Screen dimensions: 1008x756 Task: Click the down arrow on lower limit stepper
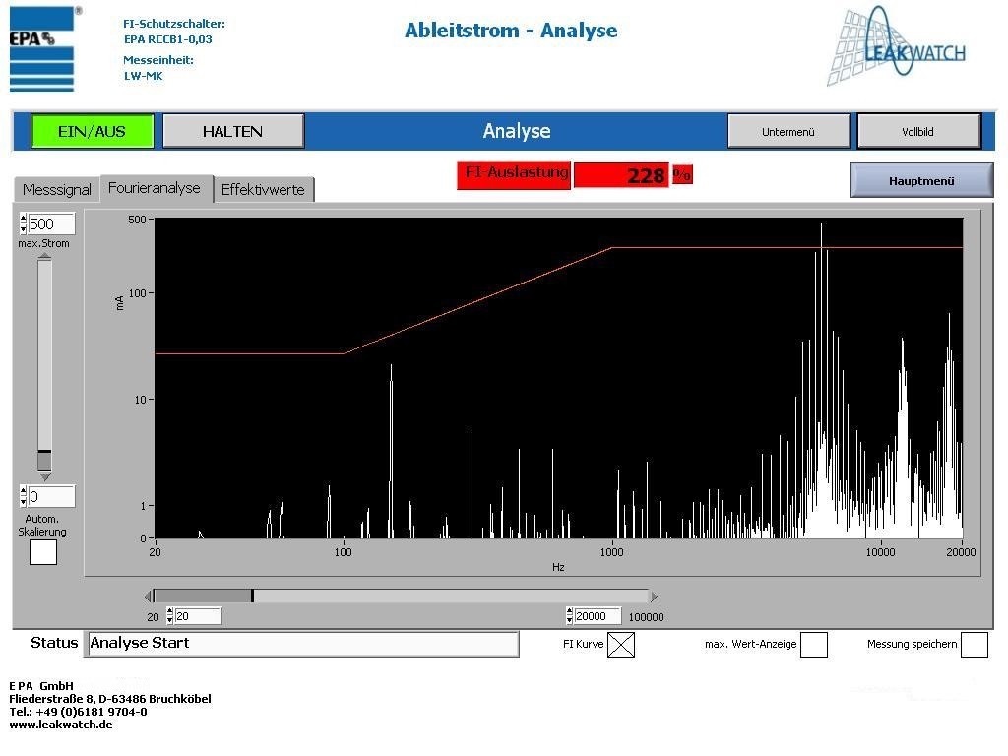point(21,500)
